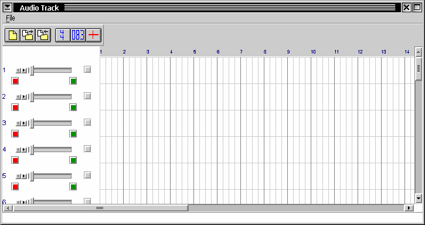Toggle the gray square checkbox on track 2
Viewport: 425px width, 225px height.
coord(87,96)
